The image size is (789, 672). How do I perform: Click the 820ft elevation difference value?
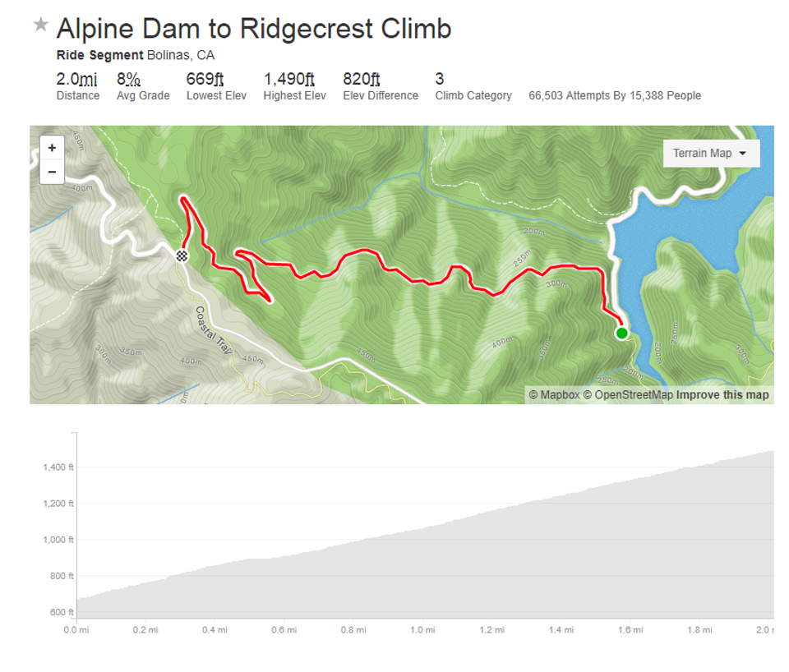pos(362,79)
